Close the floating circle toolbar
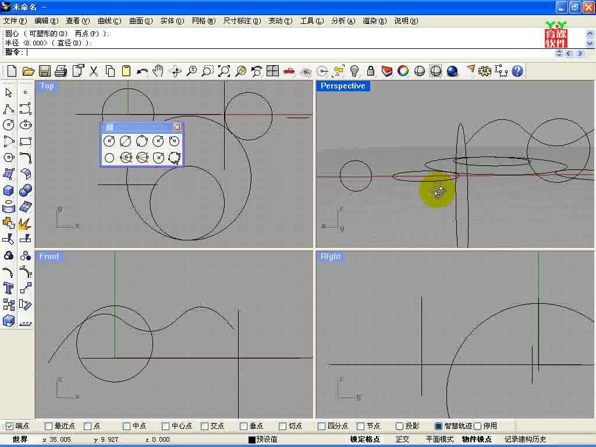596x447 pixels. pyautogui.click(x=177, y=127)
